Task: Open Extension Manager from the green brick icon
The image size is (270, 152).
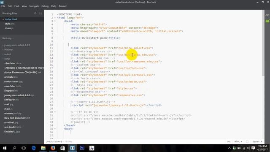Action: tap(267, 21)
